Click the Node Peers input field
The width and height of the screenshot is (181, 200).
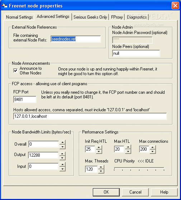click(136, 53)
